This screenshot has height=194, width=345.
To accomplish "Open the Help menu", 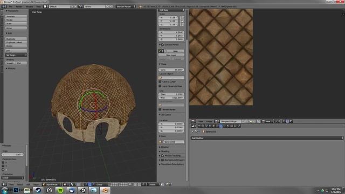I will pos(38,6).
